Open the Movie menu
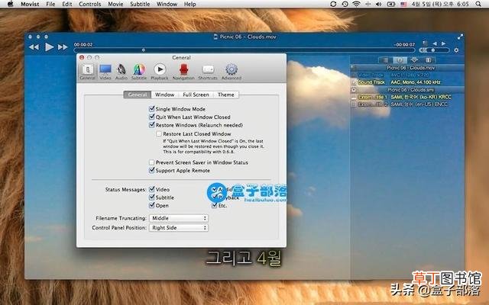The height and width of the screenshot is (305, 489). pos(115,4)
